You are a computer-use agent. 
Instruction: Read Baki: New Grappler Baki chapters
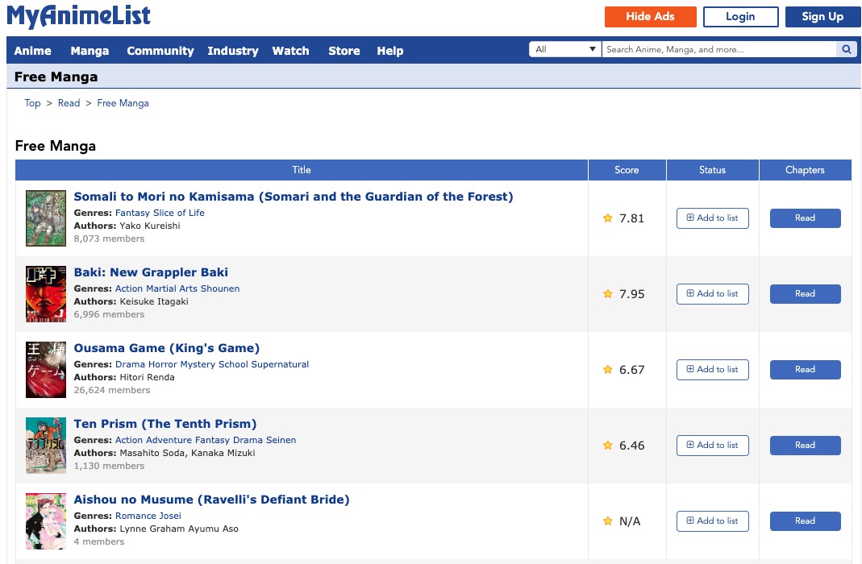[805, 294]
